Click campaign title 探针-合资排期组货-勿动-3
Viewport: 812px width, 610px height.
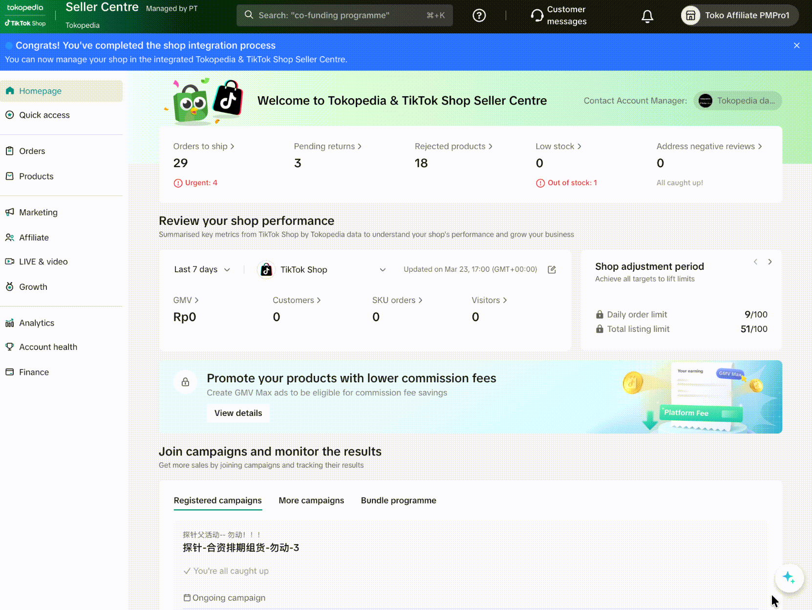241,547
